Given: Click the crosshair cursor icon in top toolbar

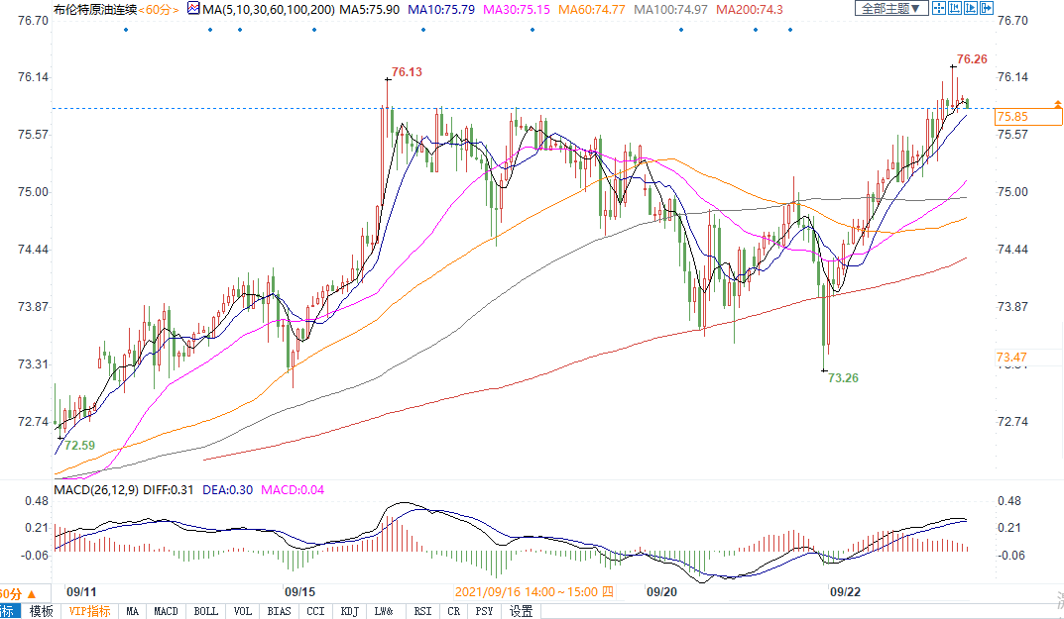Looking at the screenshot, I should 938,9.
